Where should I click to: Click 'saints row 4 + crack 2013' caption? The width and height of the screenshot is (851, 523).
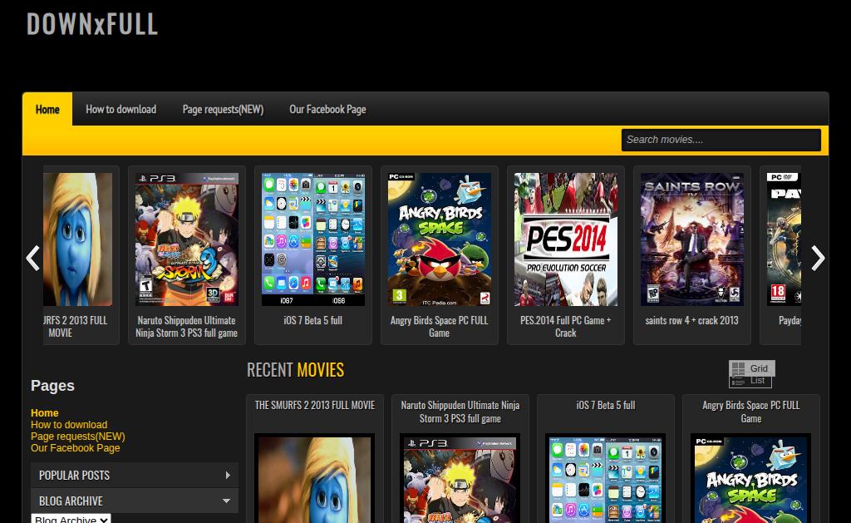click(692, 320)
